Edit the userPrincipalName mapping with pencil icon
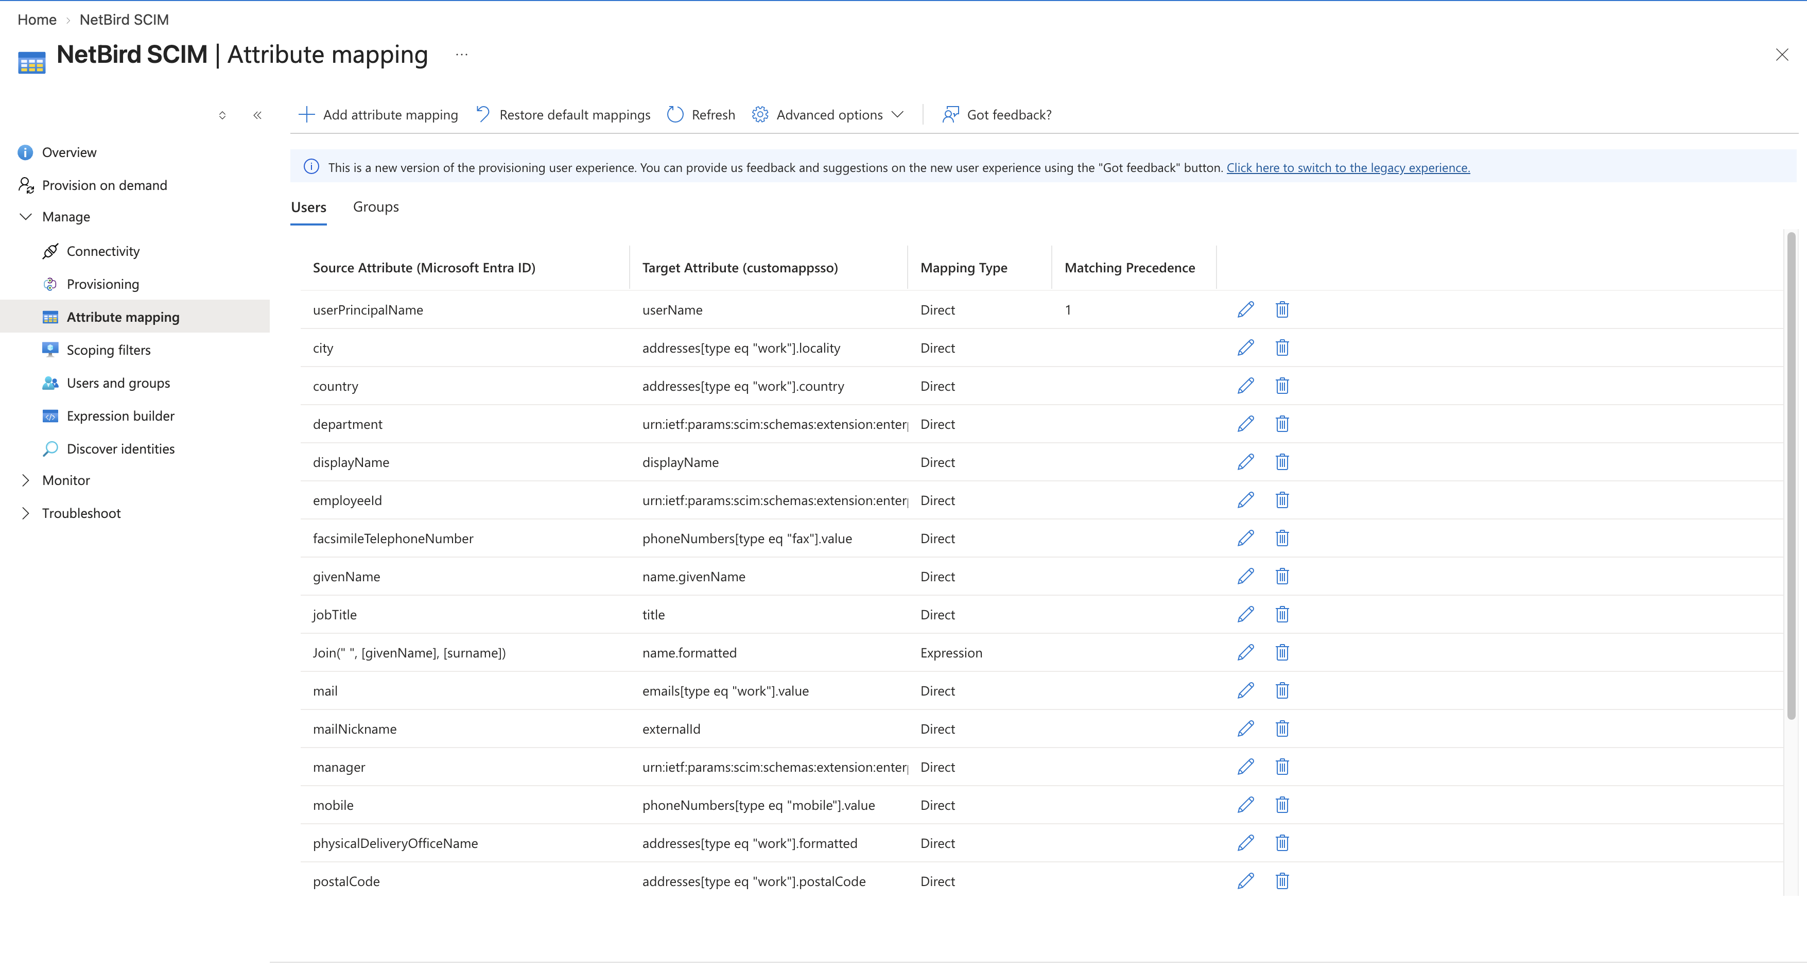Screen dimensions: 1807x971 tap(1245, 309)
